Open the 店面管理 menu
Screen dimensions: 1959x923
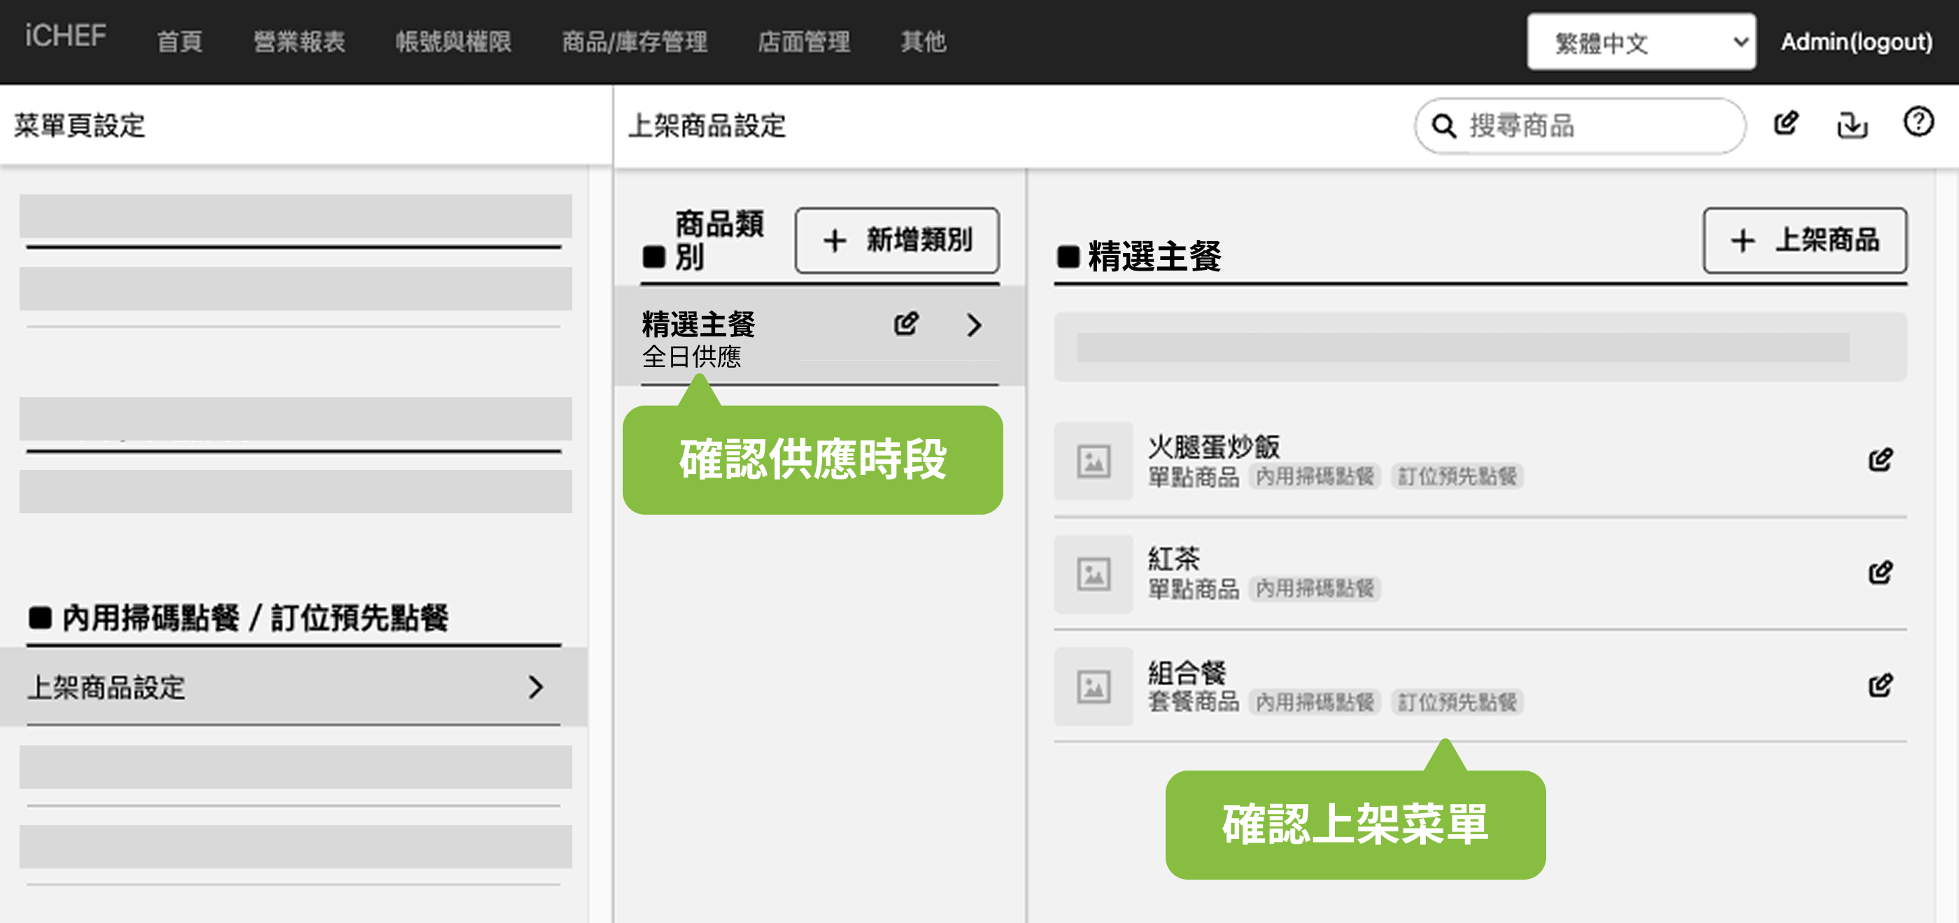pyautogui.click(x=803, y=42)
